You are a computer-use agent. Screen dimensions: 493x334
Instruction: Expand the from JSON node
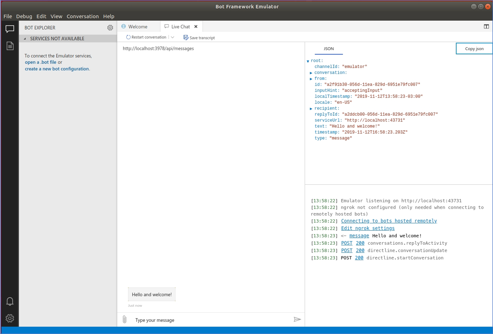[x=311, y=79]
